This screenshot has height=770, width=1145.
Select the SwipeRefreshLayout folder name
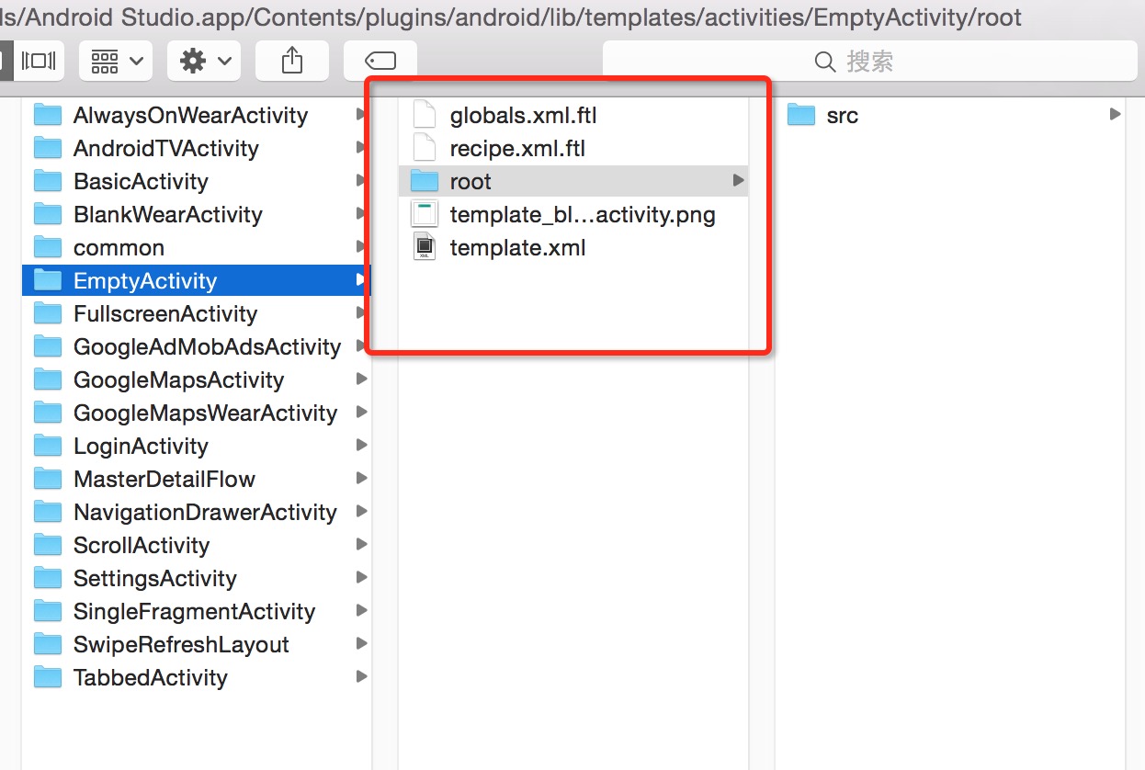click(x=181, y=645)
